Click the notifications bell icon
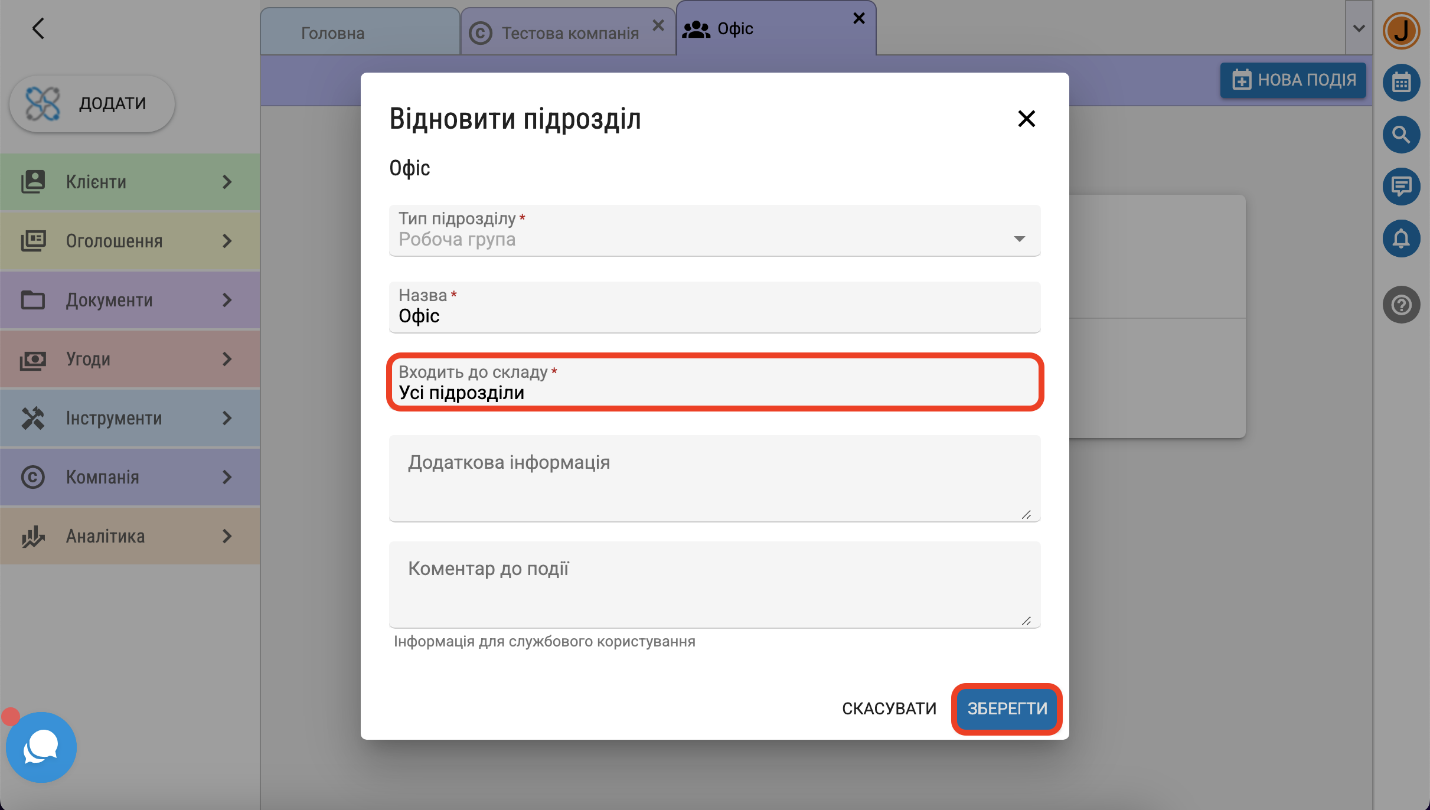This screenshot has width=1430, height=810. (x=1401, y=239)
